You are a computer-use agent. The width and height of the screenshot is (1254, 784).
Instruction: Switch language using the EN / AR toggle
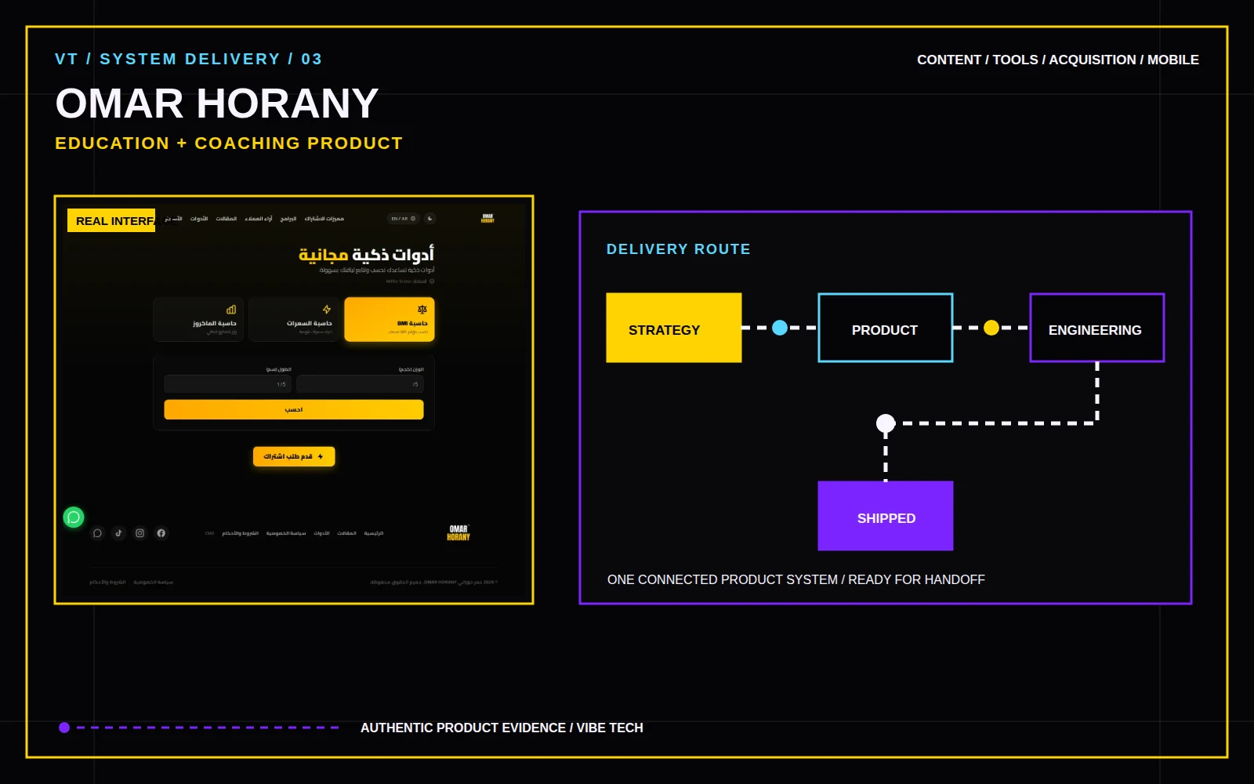point(404,219)
